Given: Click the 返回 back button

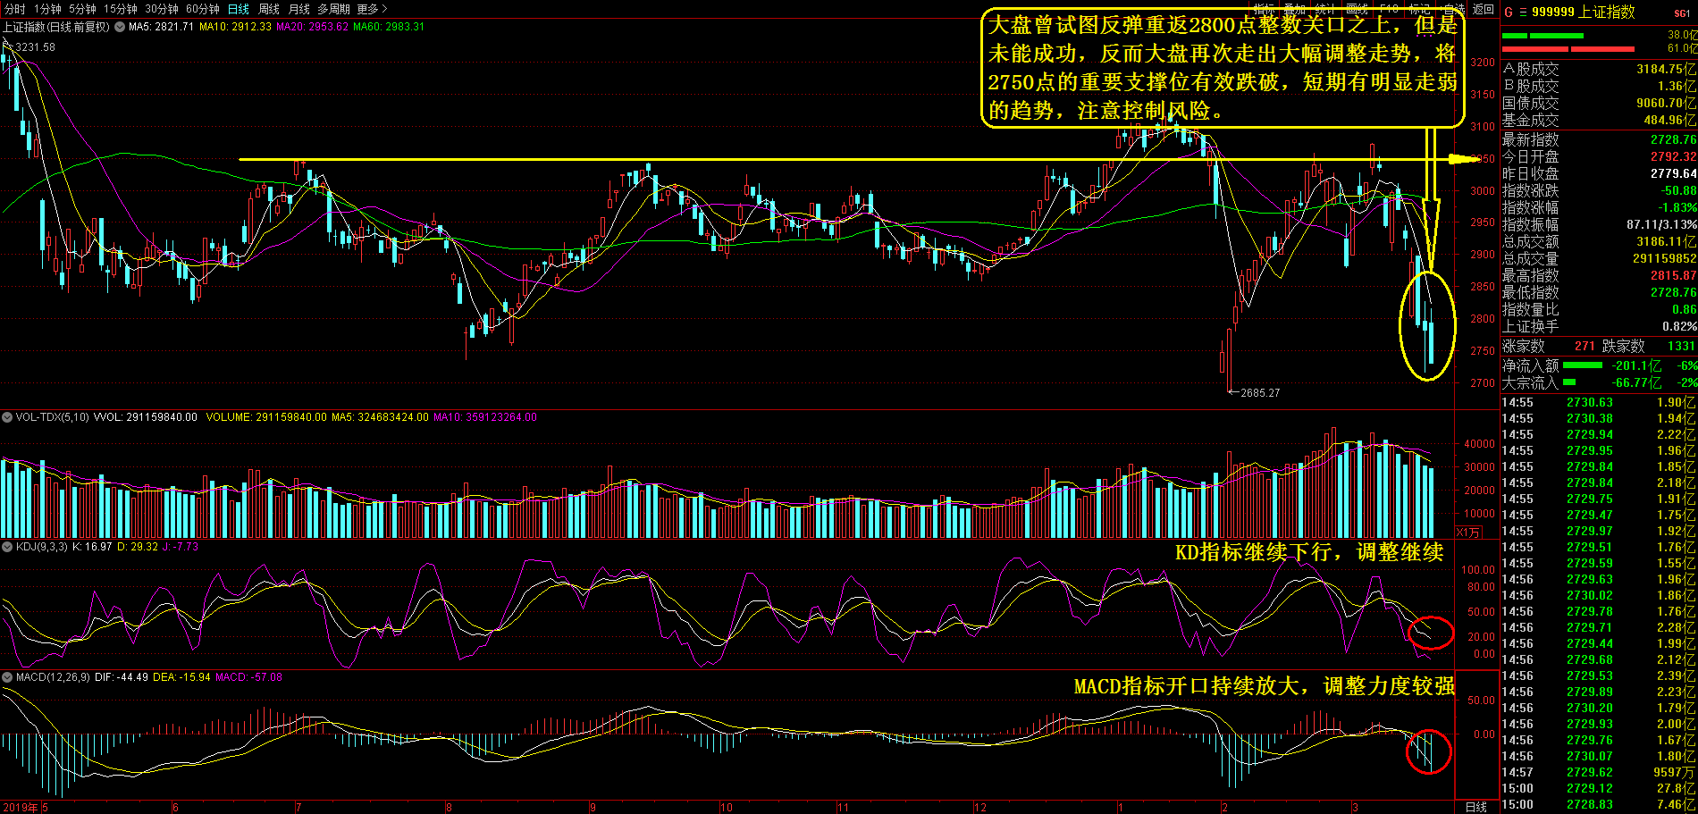Looking at the screenshot, I should pos(1484,9).
